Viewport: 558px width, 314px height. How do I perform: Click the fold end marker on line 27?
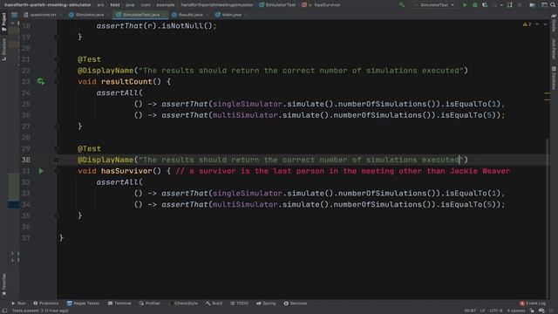pos(56,126)
